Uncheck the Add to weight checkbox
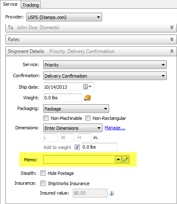The image size is (177, 204). tap(77, 147)
